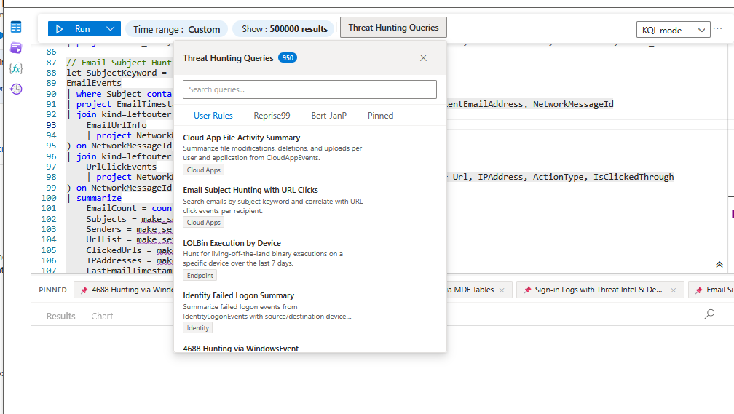Switch to the Reprise99 tab
734x414 pixels.
point(272,116)
